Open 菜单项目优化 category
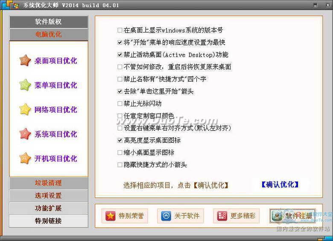The width and height of the screenshot is (333, 241). click(x=55, y=85)
